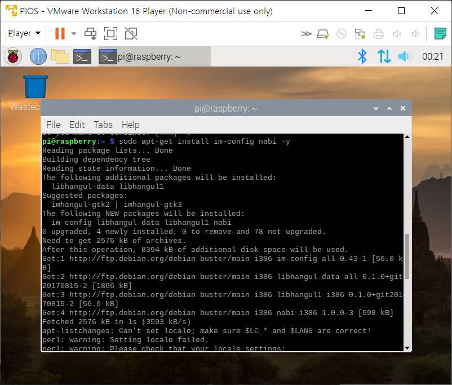Click VMware Send Ctrl+Alt+Del icon

click(90, 34)
